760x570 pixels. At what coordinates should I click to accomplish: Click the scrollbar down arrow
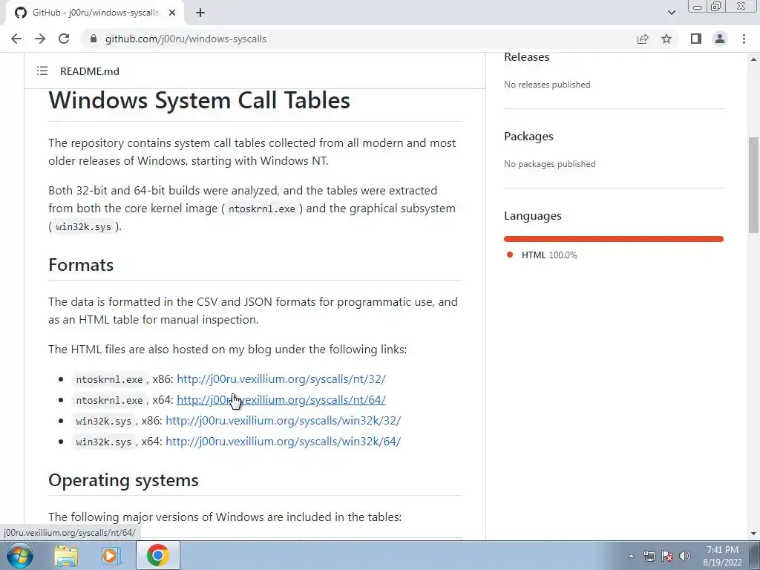pyautogui.click(x=754, y=534)
